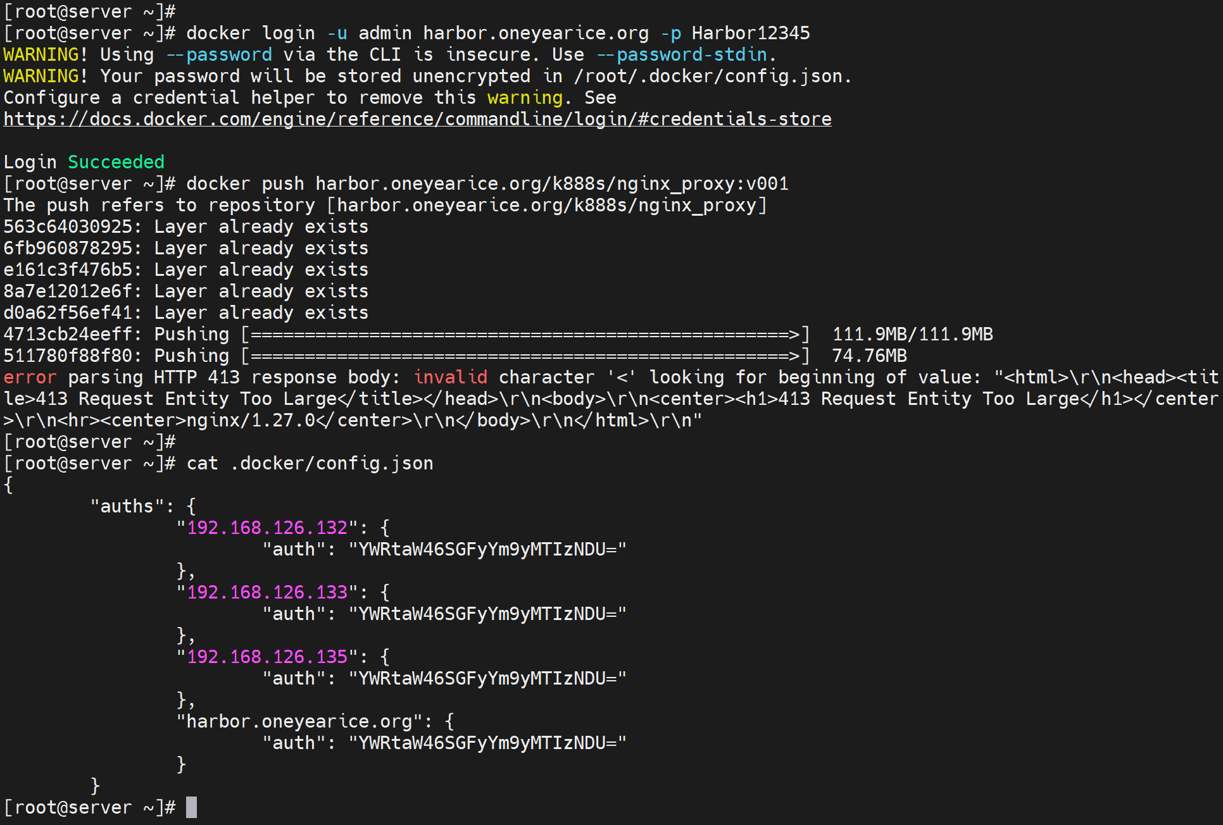Click the 511780f88f80 pushing progress bar
This screenshot has height=825, width=1223.
(x=525, y=356)
